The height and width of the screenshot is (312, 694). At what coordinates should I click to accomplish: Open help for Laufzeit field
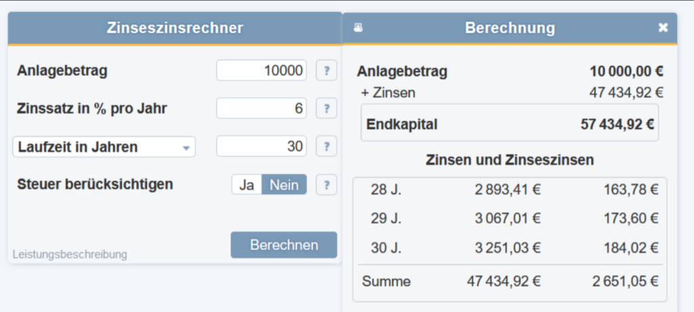click(327, 146)
